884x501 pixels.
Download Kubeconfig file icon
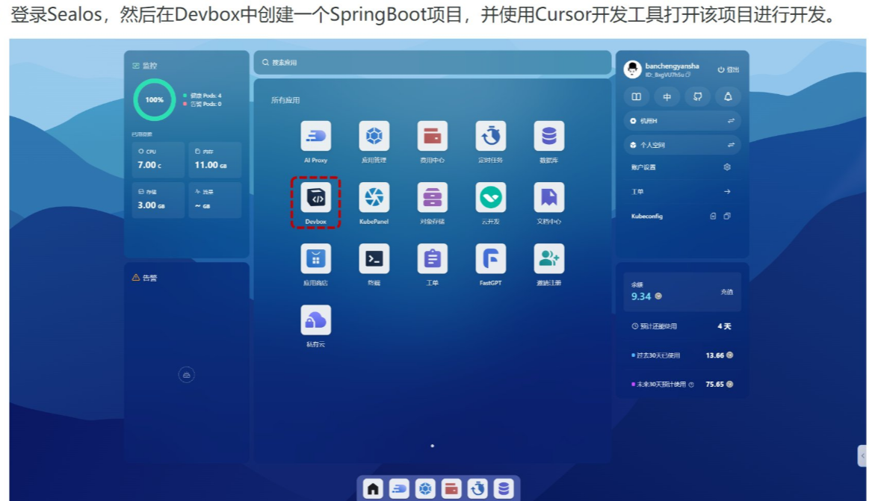coord(713,216)
